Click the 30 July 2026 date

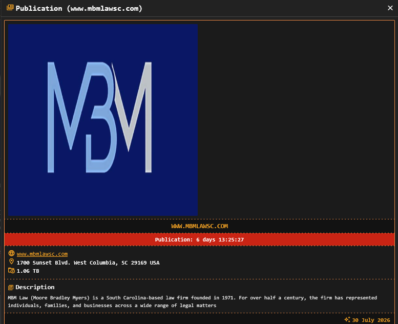point(371,320)
